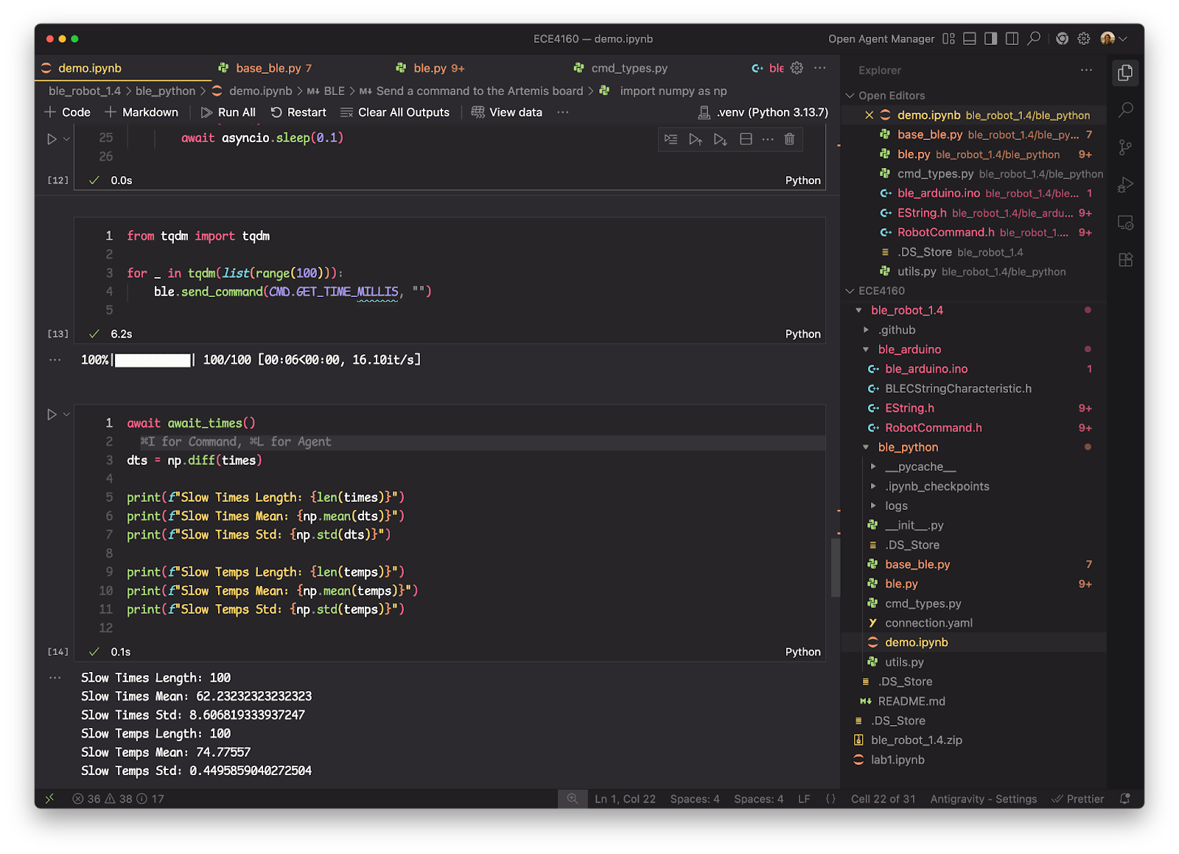This screenshot has width=1179, height=854.
Task: Click the notifications bell in status bar
Action: point(1124,799)
